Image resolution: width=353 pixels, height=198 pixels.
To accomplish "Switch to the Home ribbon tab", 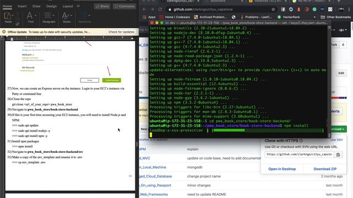I will pos(7,6).
